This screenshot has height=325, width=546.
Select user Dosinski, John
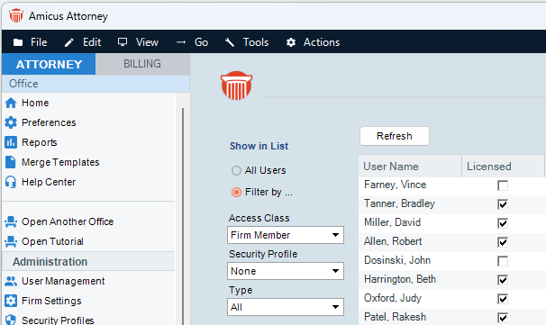point(397,260)
